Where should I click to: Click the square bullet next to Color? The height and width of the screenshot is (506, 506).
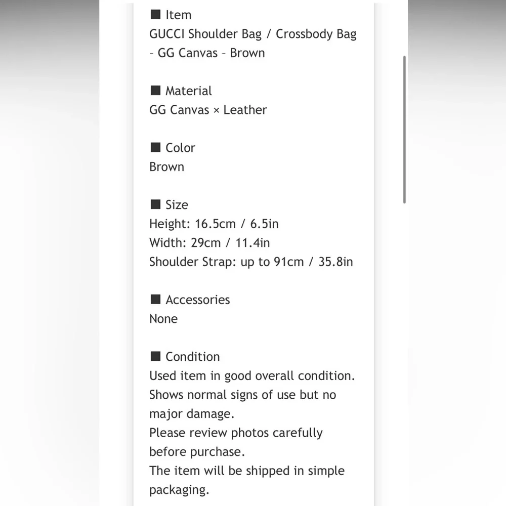coord(155,147)
